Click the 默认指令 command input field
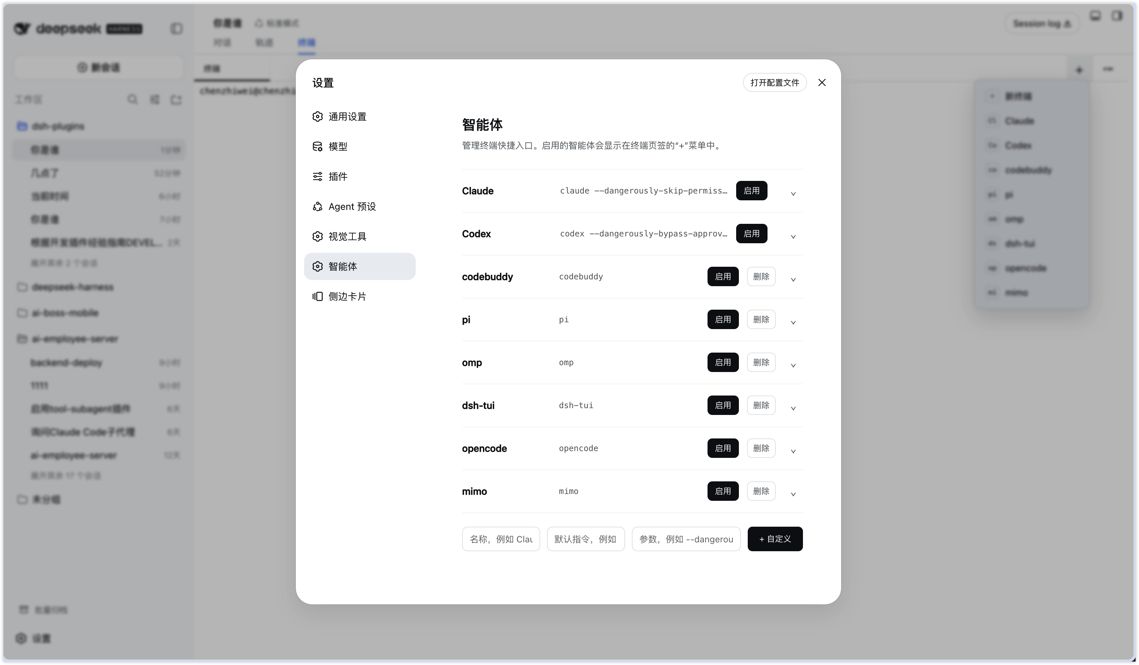The height and width of the screenshot is (665, 1139). (586, 539)
